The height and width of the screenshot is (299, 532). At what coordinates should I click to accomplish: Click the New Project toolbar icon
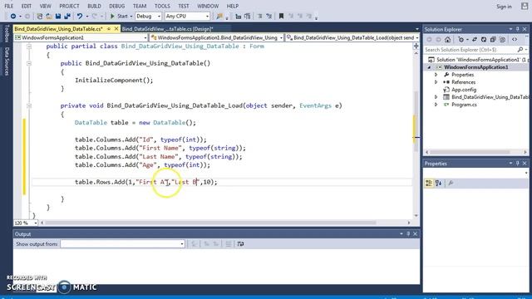point(39,16)
